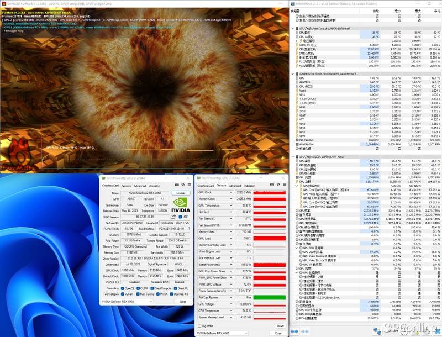The width and height of the screenshot is (442, 337).
Task: Click the refresh icon in GPU-Z Graphics Card window
Action: coord(183,185)
